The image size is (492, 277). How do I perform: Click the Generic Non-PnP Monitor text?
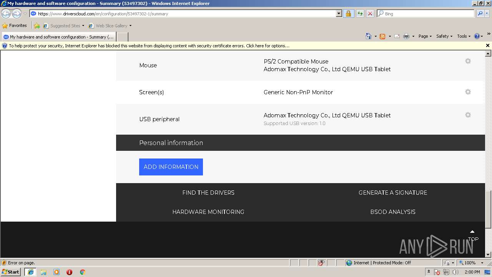point(298,92)
